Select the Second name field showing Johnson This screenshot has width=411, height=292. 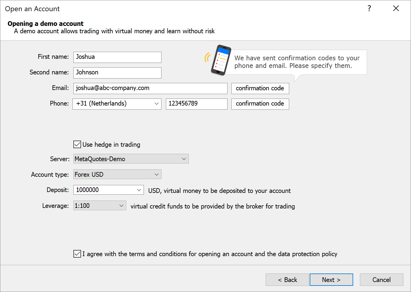point(117,73)
